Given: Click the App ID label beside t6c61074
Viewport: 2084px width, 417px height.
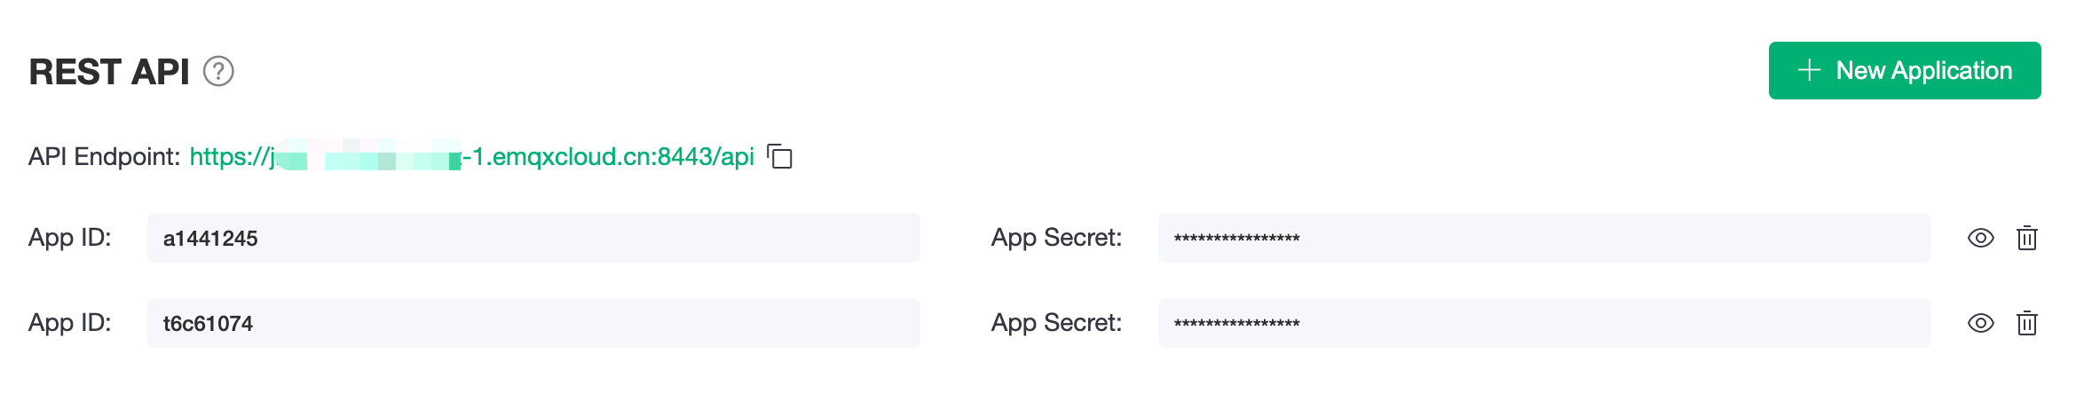Looking at the screenshot, I should [70, 323].
